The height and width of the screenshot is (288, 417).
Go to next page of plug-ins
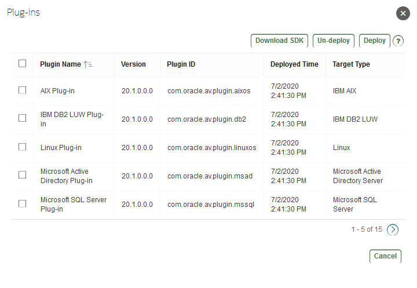point(393,229)
